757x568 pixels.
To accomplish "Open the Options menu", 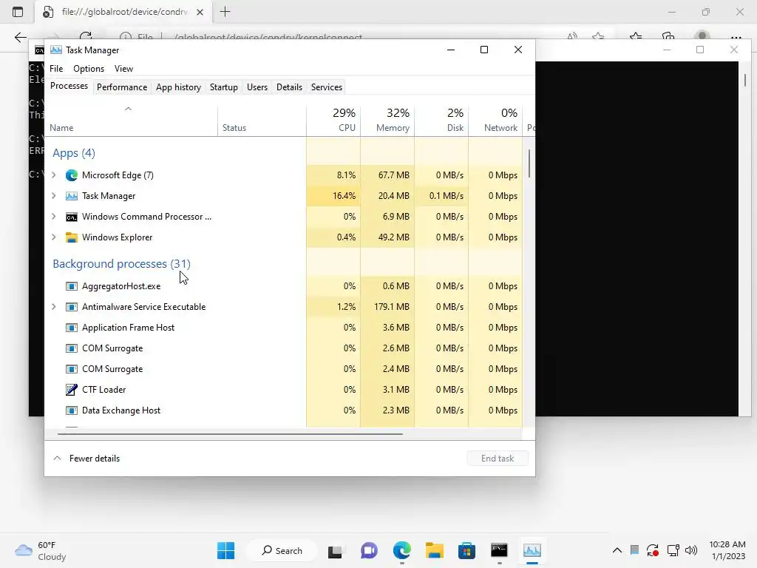I will (x=89, y=69).
